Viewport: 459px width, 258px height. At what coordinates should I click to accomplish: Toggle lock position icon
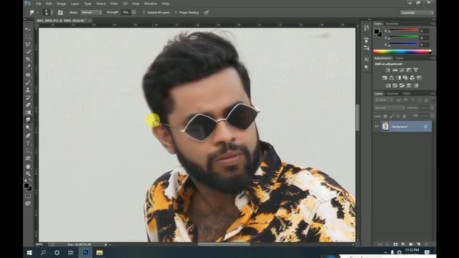[x=398, y=116]
